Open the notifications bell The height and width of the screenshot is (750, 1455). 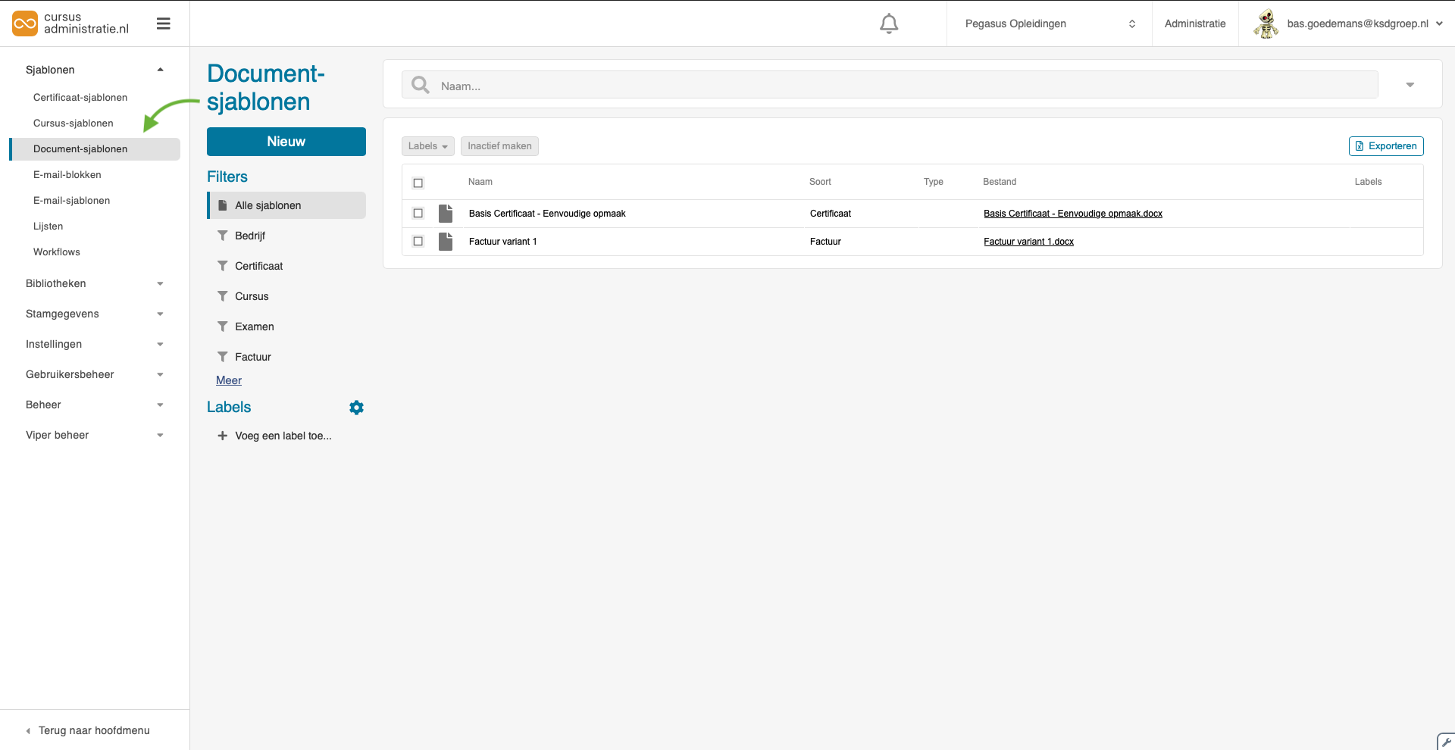pyautogui.click(x=889, y=24)
